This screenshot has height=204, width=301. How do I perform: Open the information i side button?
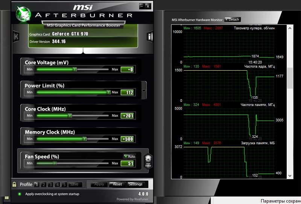(x=149, y=36)
